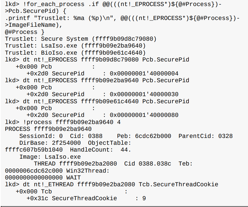
Task: Click the WAIT thread state text
Action: pos(74,178)
